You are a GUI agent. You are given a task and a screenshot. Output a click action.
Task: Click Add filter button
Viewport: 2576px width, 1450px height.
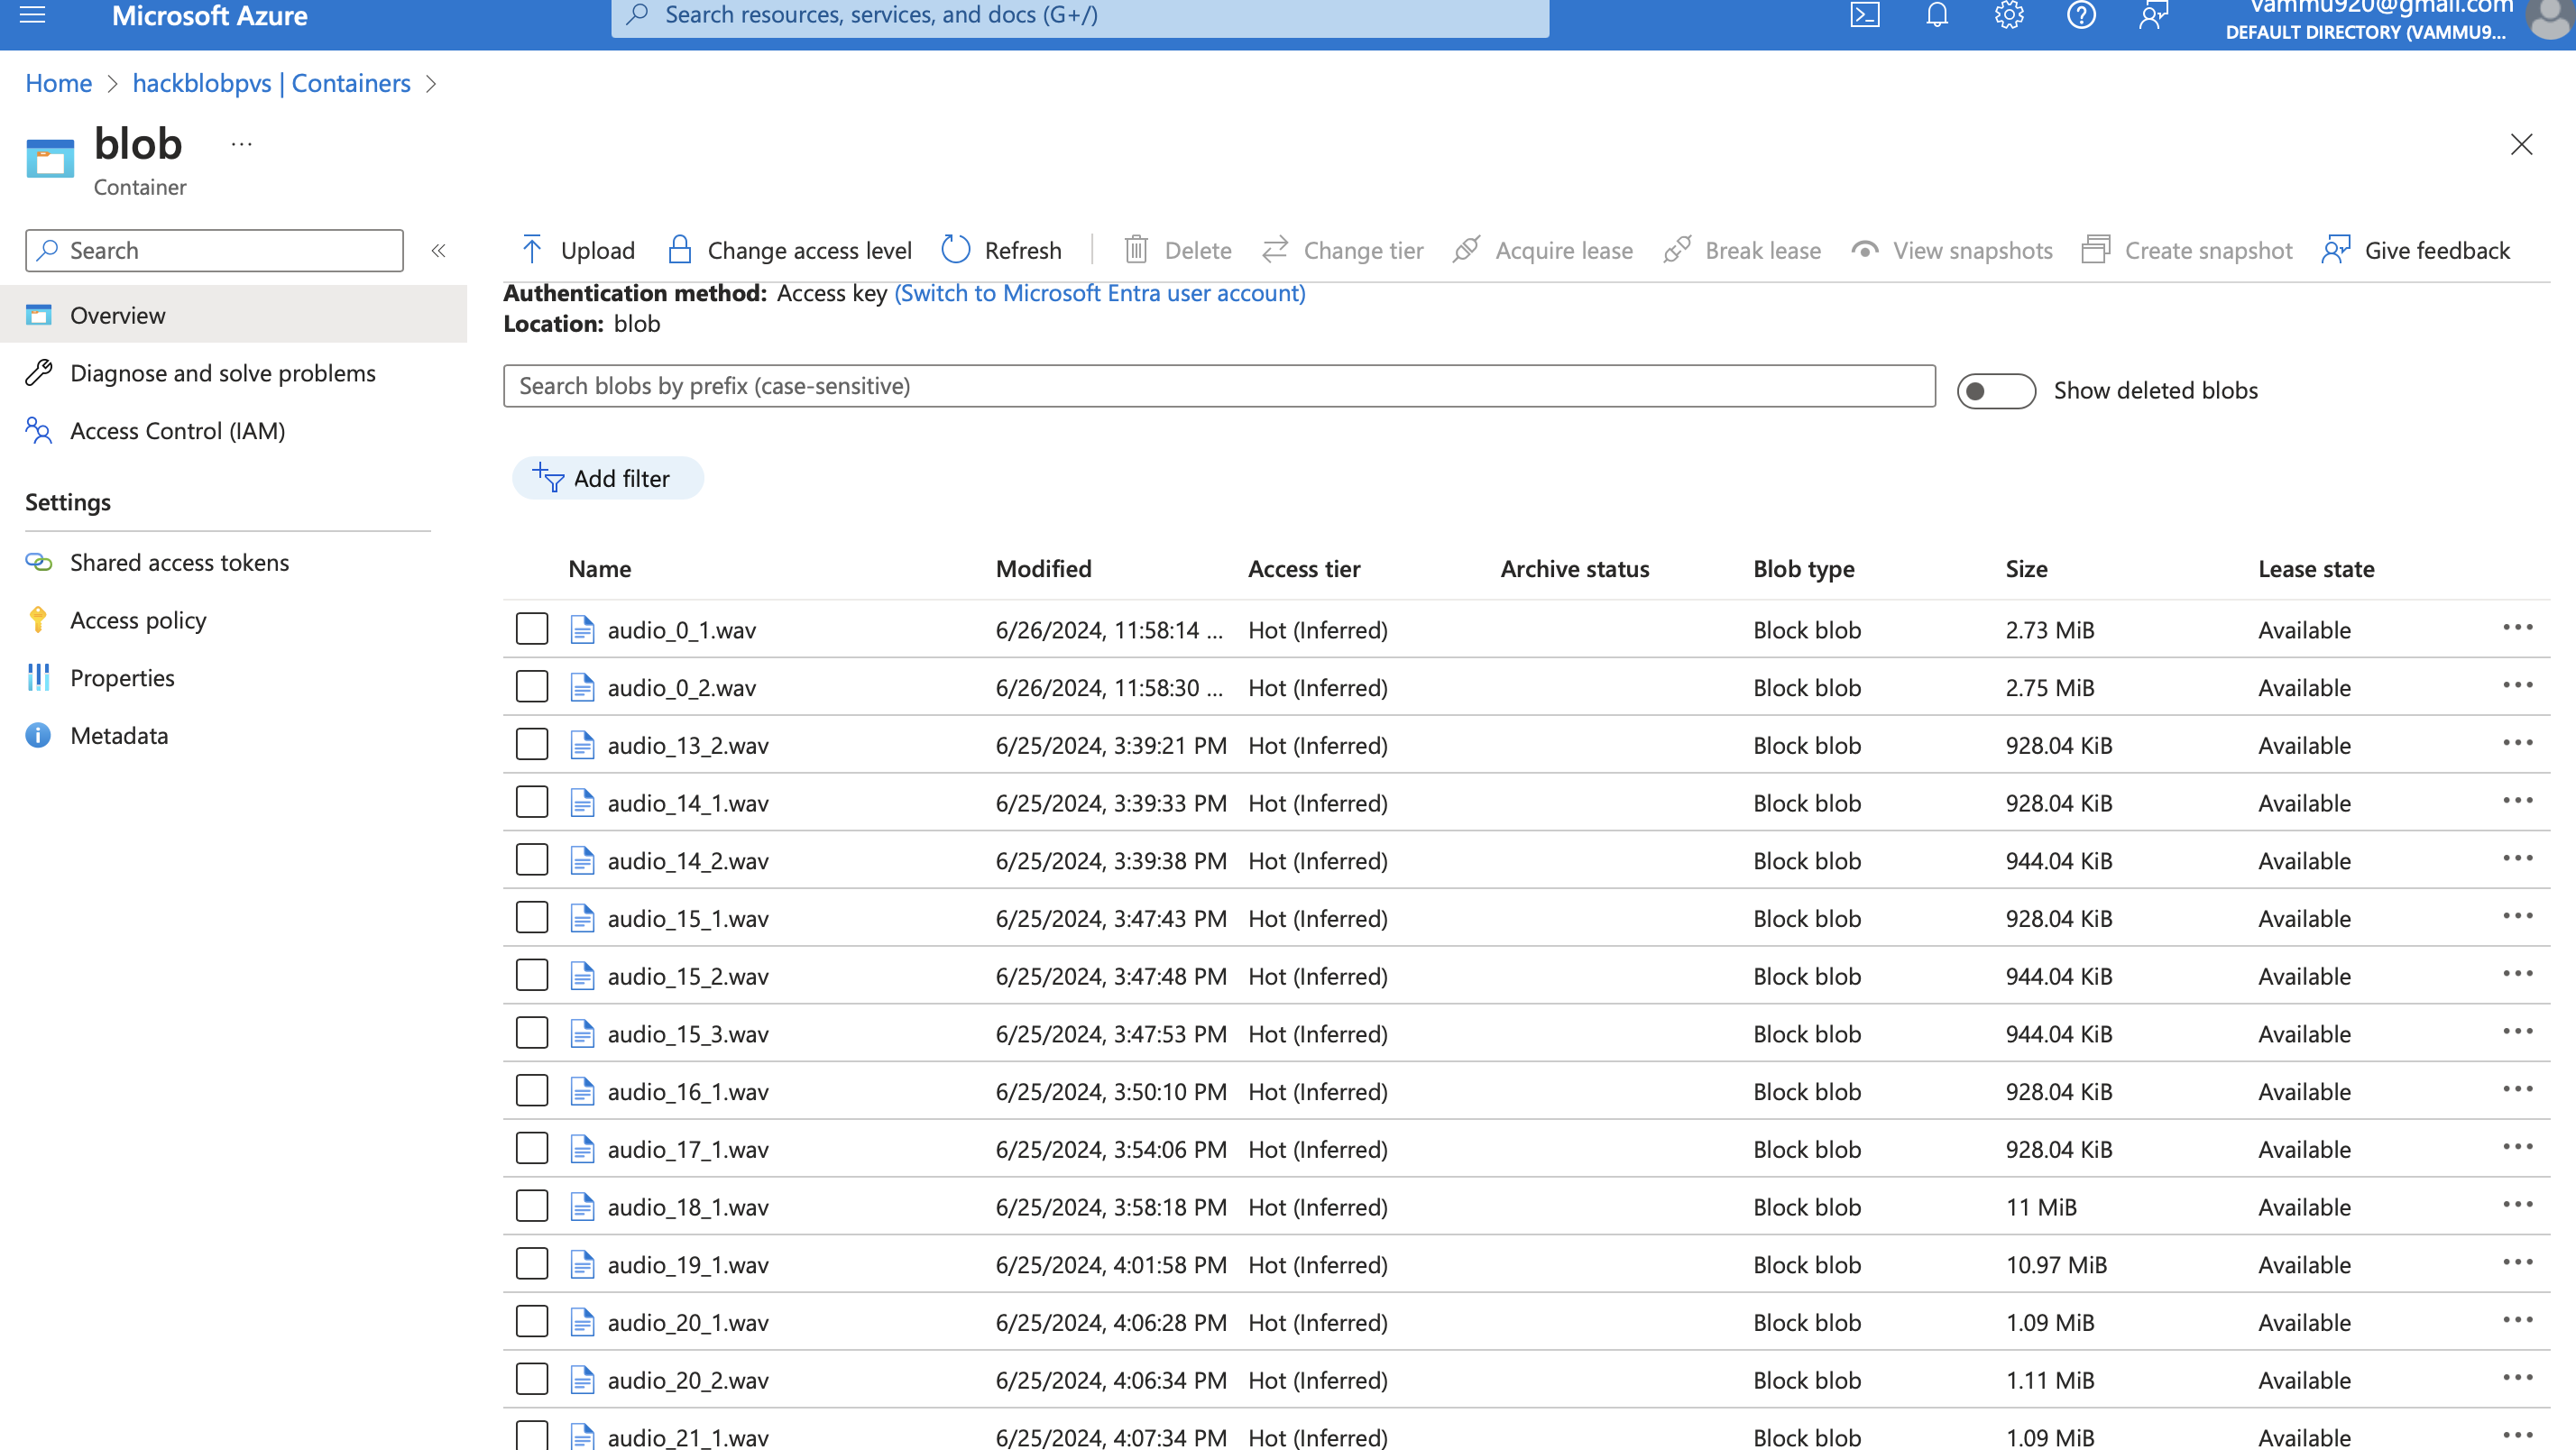pyautogui.click(x=607, y=478)
